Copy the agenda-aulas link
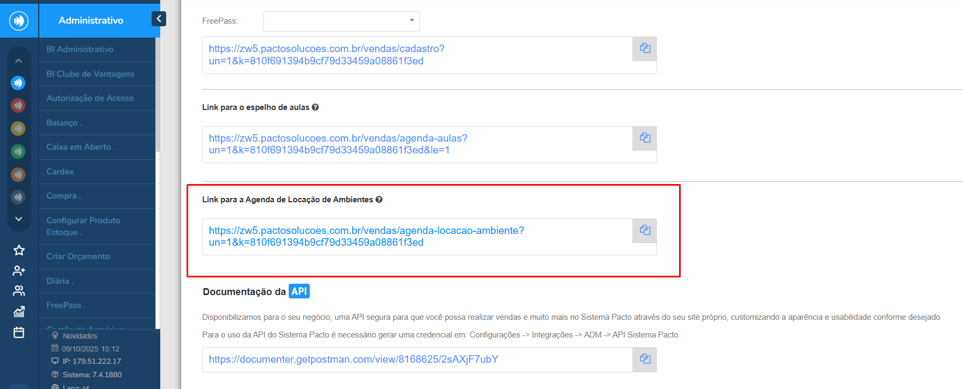 645,138
